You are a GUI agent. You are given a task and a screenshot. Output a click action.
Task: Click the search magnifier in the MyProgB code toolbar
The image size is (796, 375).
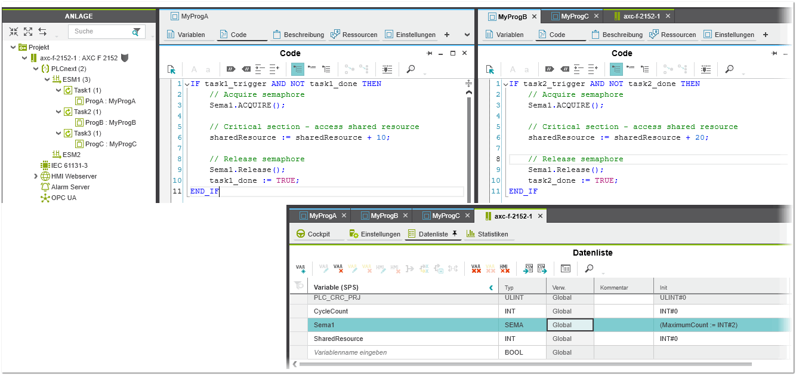[x=729, y=69]
